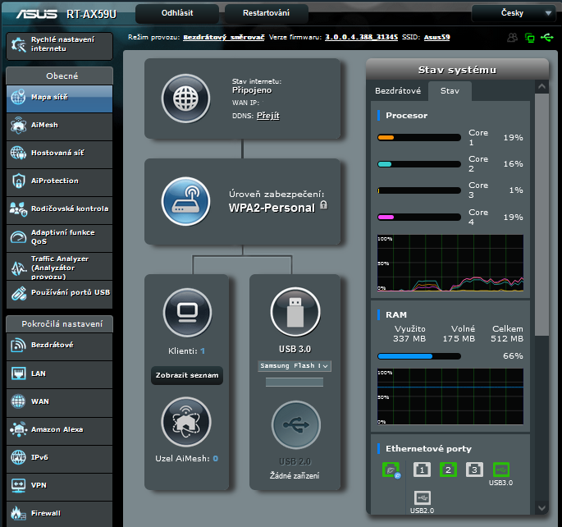Click the AiMesh node icon

click(x=186, y=421)
